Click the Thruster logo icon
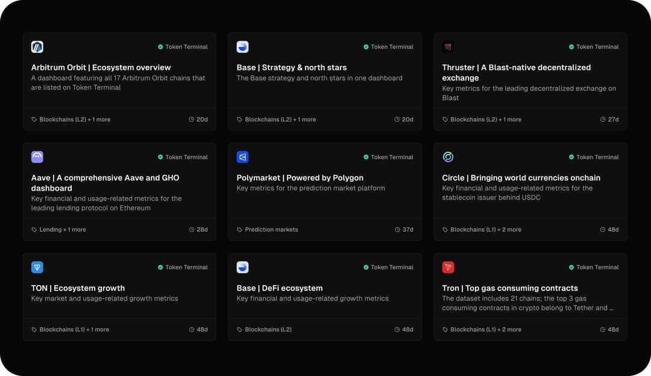 [448, 47]
